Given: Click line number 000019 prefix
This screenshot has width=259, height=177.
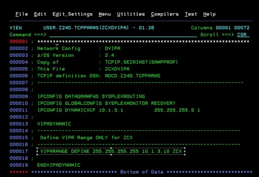Looking at the screenshot, I should pyautogui.click(x=19, y=165).
